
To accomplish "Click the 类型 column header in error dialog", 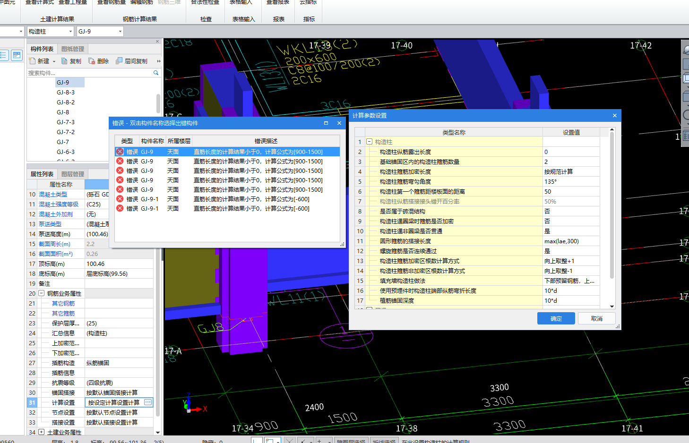I will click(x=127, y=141).
